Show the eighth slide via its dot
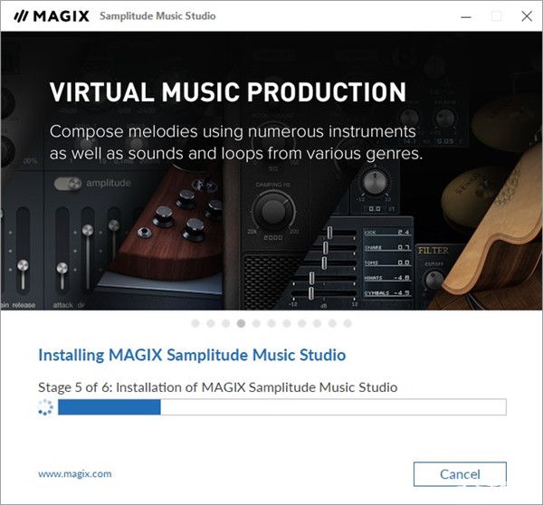 (x=302, y=323)
